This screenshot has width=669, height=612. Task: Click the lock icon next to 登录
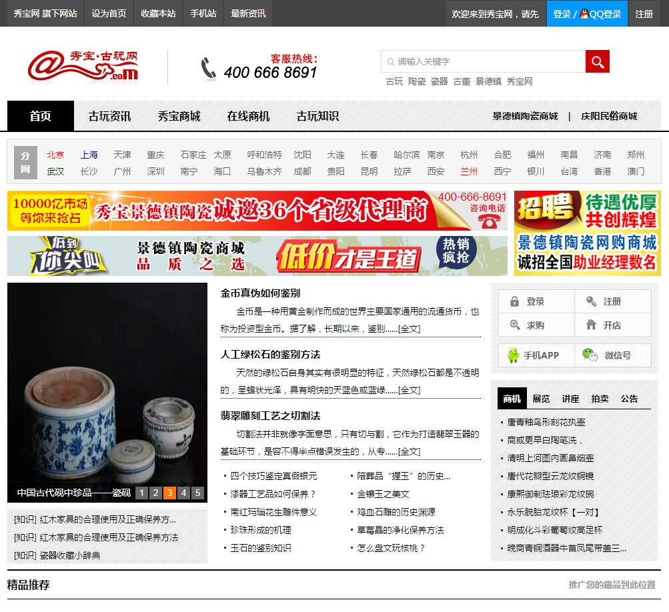pyautogui.click(x=514, y=301)
